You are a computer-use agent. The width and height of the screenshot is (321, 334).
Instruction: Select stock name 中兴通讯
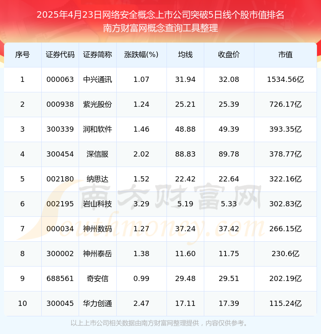(x=98, y=79)
